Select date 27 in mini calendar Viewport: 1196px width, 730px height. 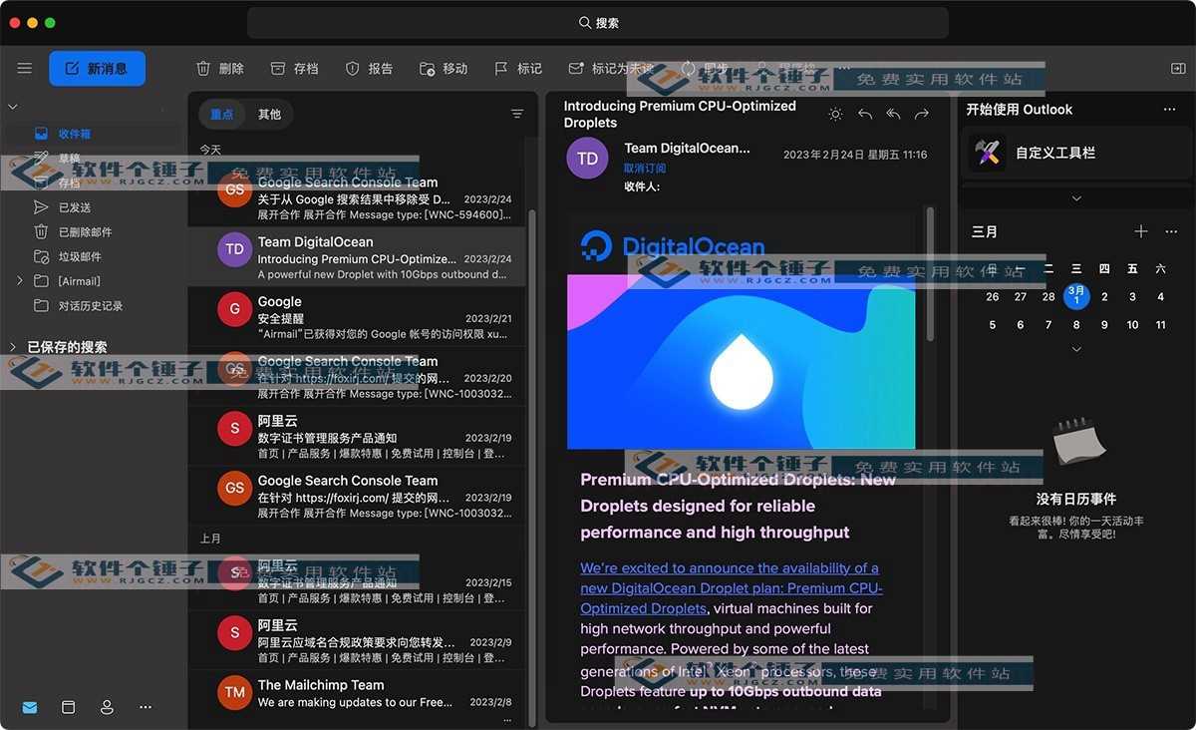[1021, 297]
